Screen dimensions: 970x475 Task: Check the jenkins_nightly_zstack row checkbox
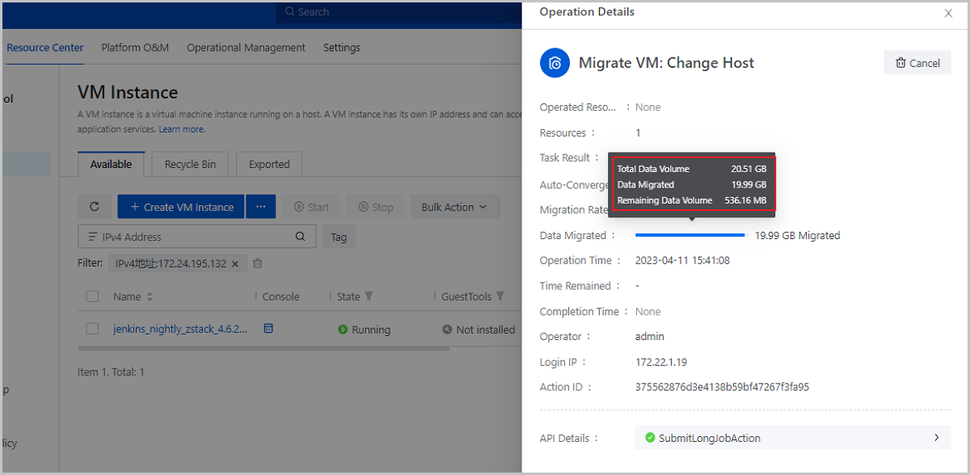(92, 329)
